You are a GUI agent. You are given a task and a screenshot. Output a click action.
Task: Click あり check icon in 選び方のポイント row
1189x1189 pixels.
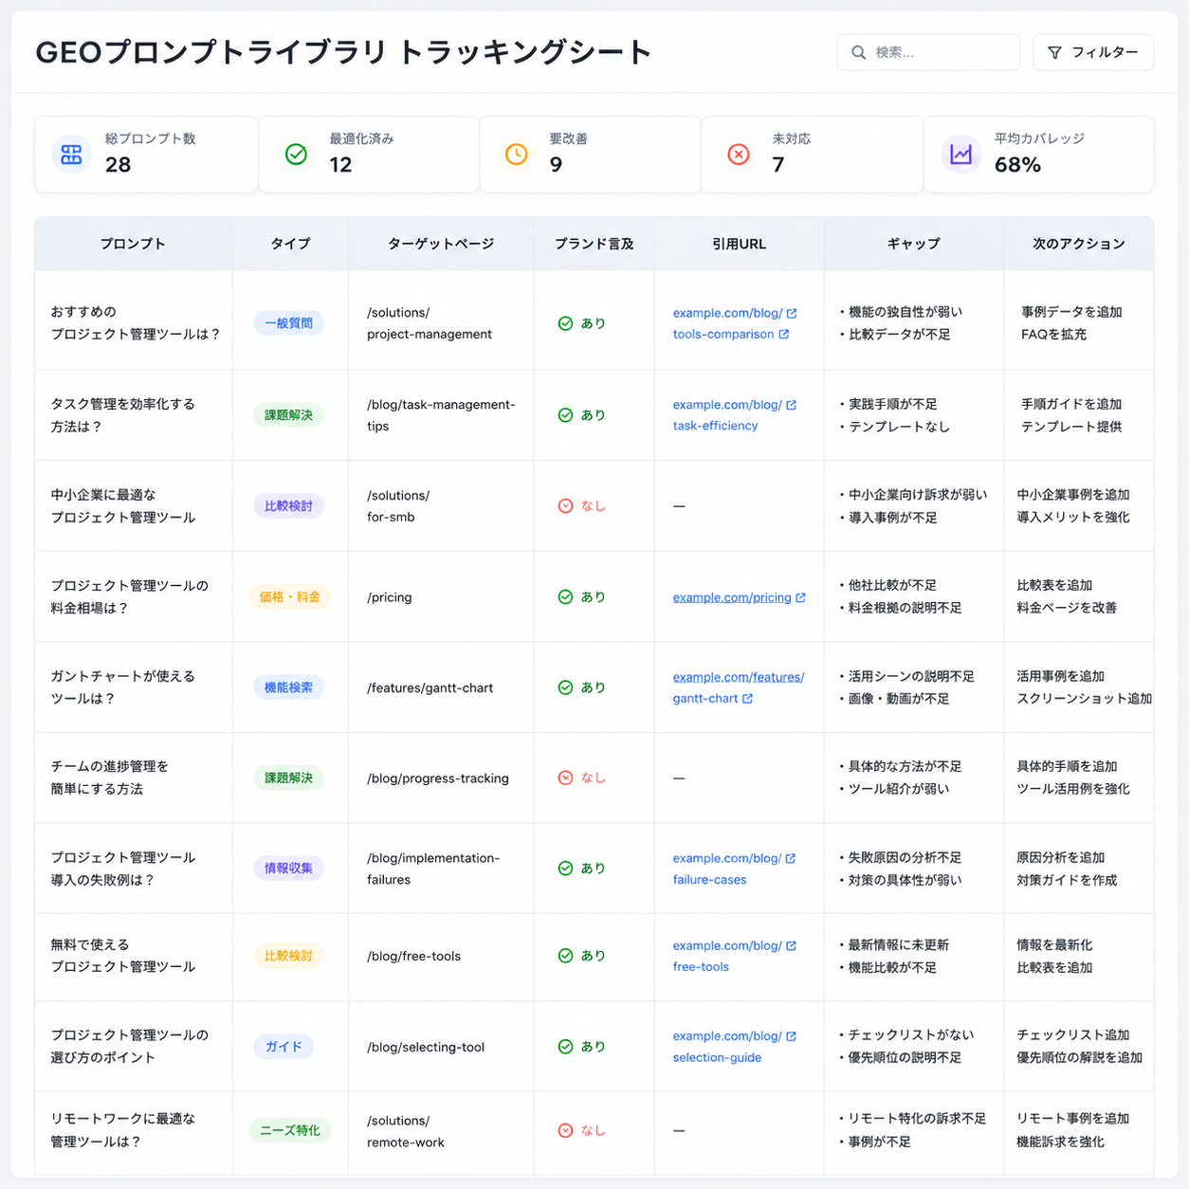[565, 1047]
